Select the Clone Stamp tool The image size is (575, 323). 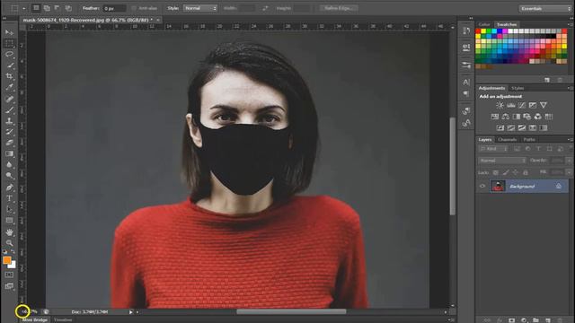coord(9,121)
